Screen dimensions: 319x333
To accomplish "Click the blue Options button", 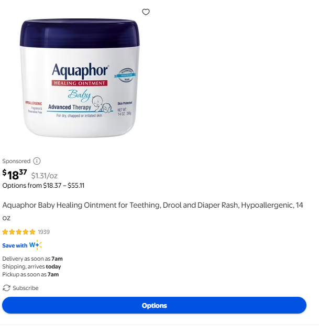I will [x=154, y=305].
